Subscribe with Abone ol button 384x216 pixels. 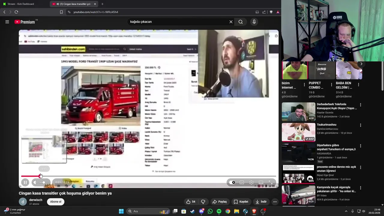(x=56, y=202)
